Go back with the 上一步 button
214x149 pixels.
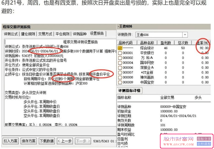(65, 141)
